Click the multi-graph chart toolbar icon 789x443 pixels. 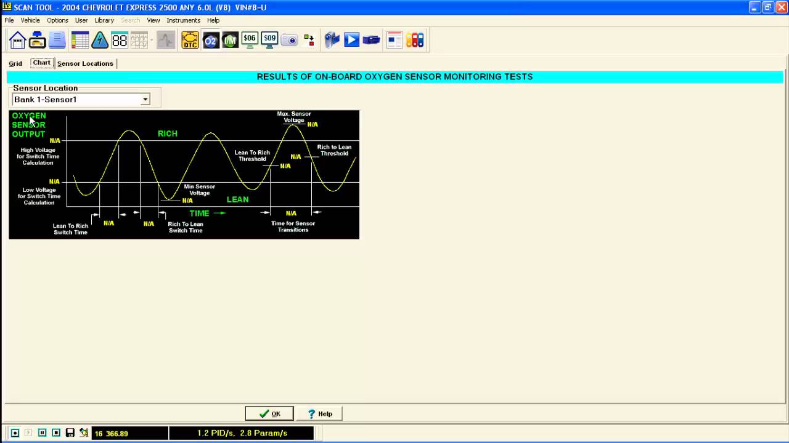(x=139, y=41)
